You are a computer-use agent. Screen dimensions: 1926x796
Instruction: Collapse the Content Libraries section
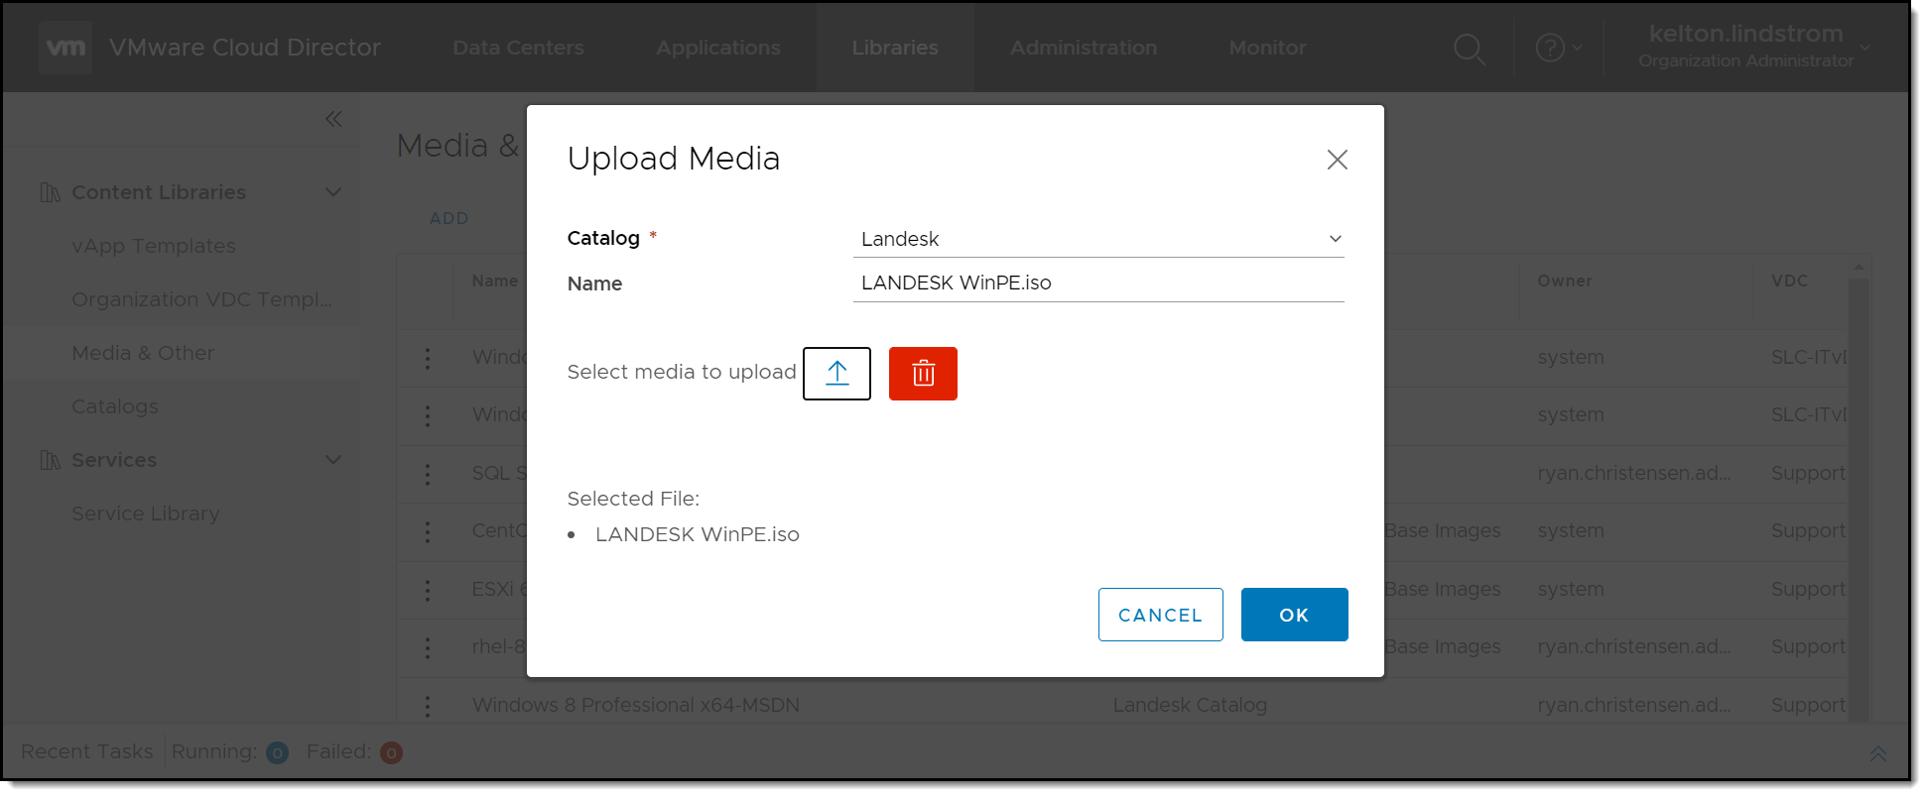click(333, 192)
